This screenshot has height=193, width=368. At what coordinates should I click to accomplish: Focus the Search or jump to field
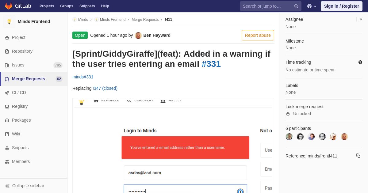[x=271, y=6]
